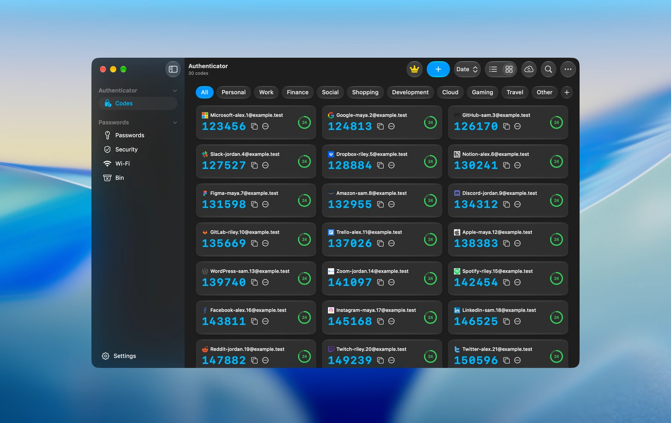Open more options for Google code
The height and width of the screenshot is (423, 671).
click(391, 126)
